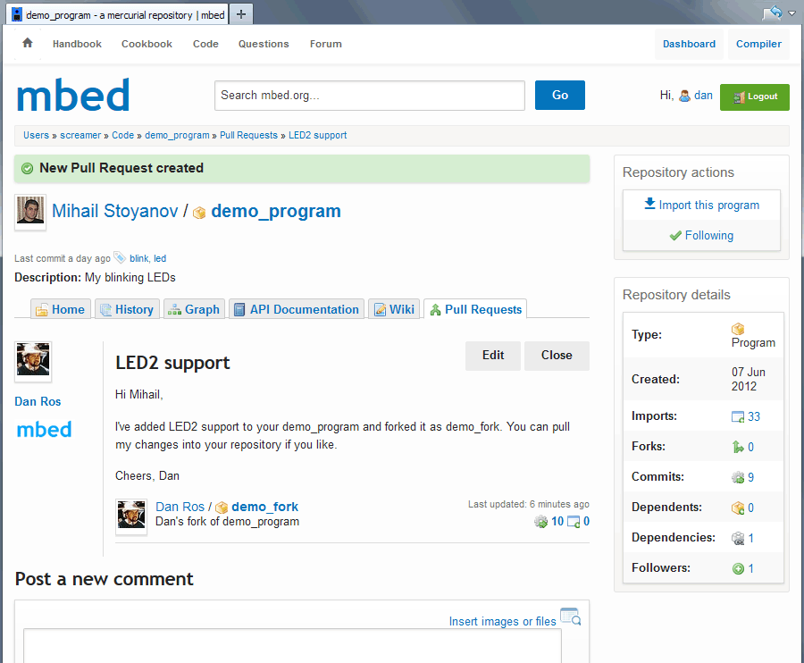Click the Search mbed.org input field
This screenshot has height=663, width=804.
(x=369, y=96)
